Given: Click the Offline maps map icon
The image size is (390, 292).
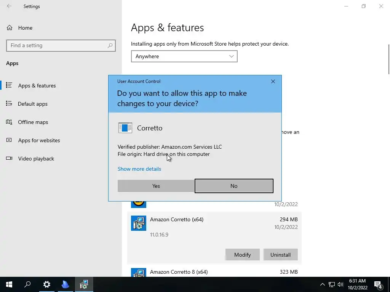Looking at the screenshot, I should pyautogui.click(x=9, y=122).
